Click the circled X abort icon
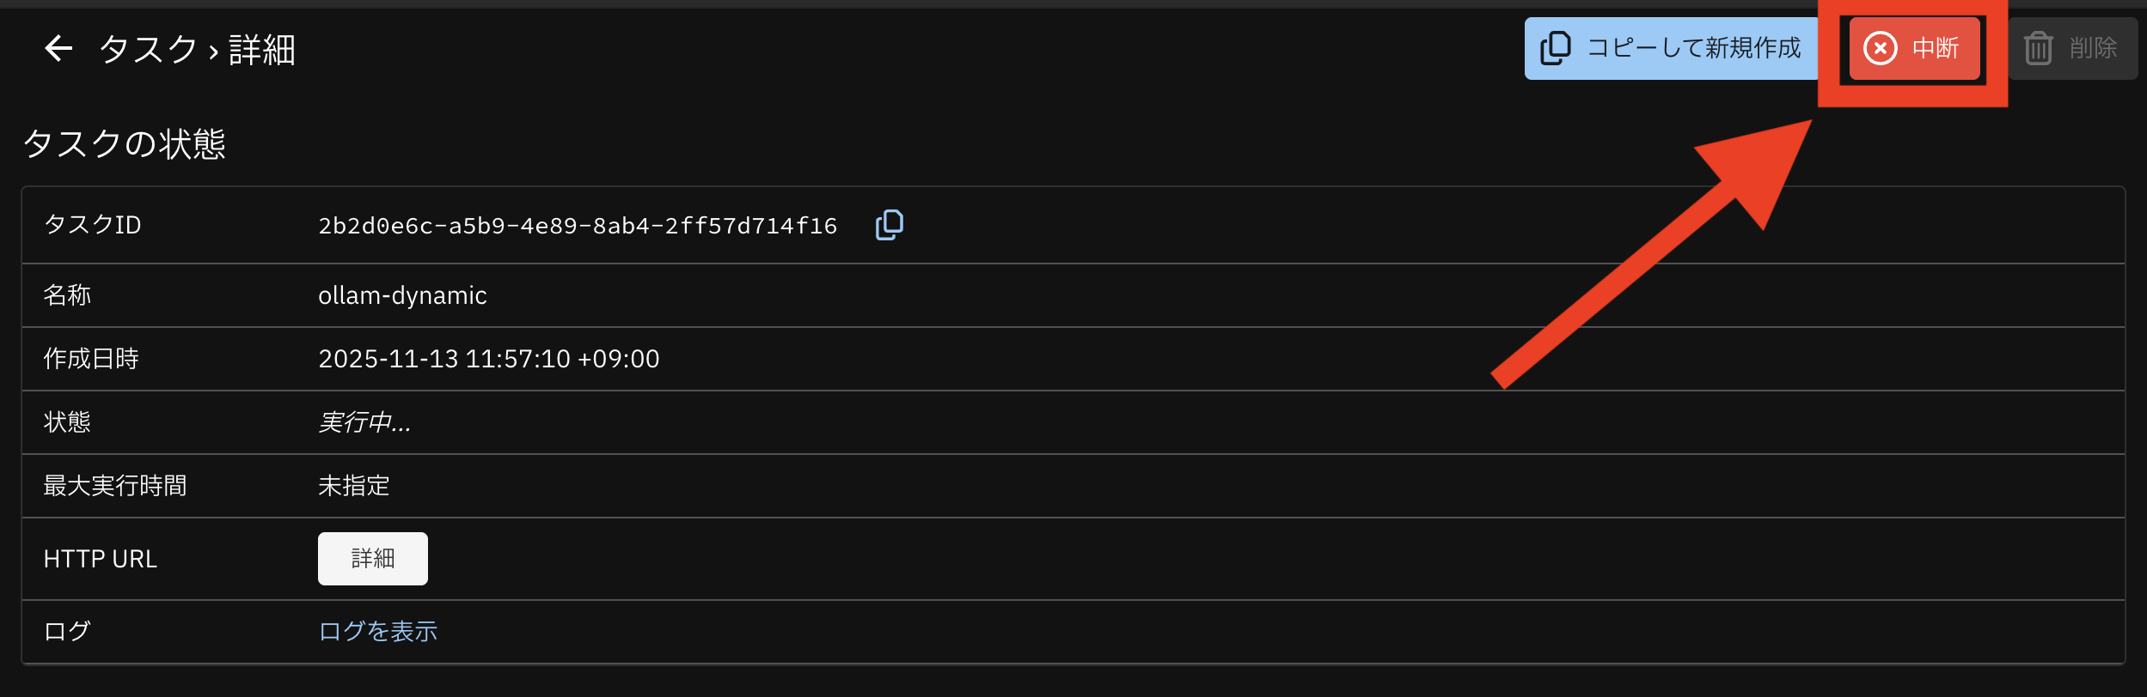Screen dimensions: 2147x697 click(1880, 48)
